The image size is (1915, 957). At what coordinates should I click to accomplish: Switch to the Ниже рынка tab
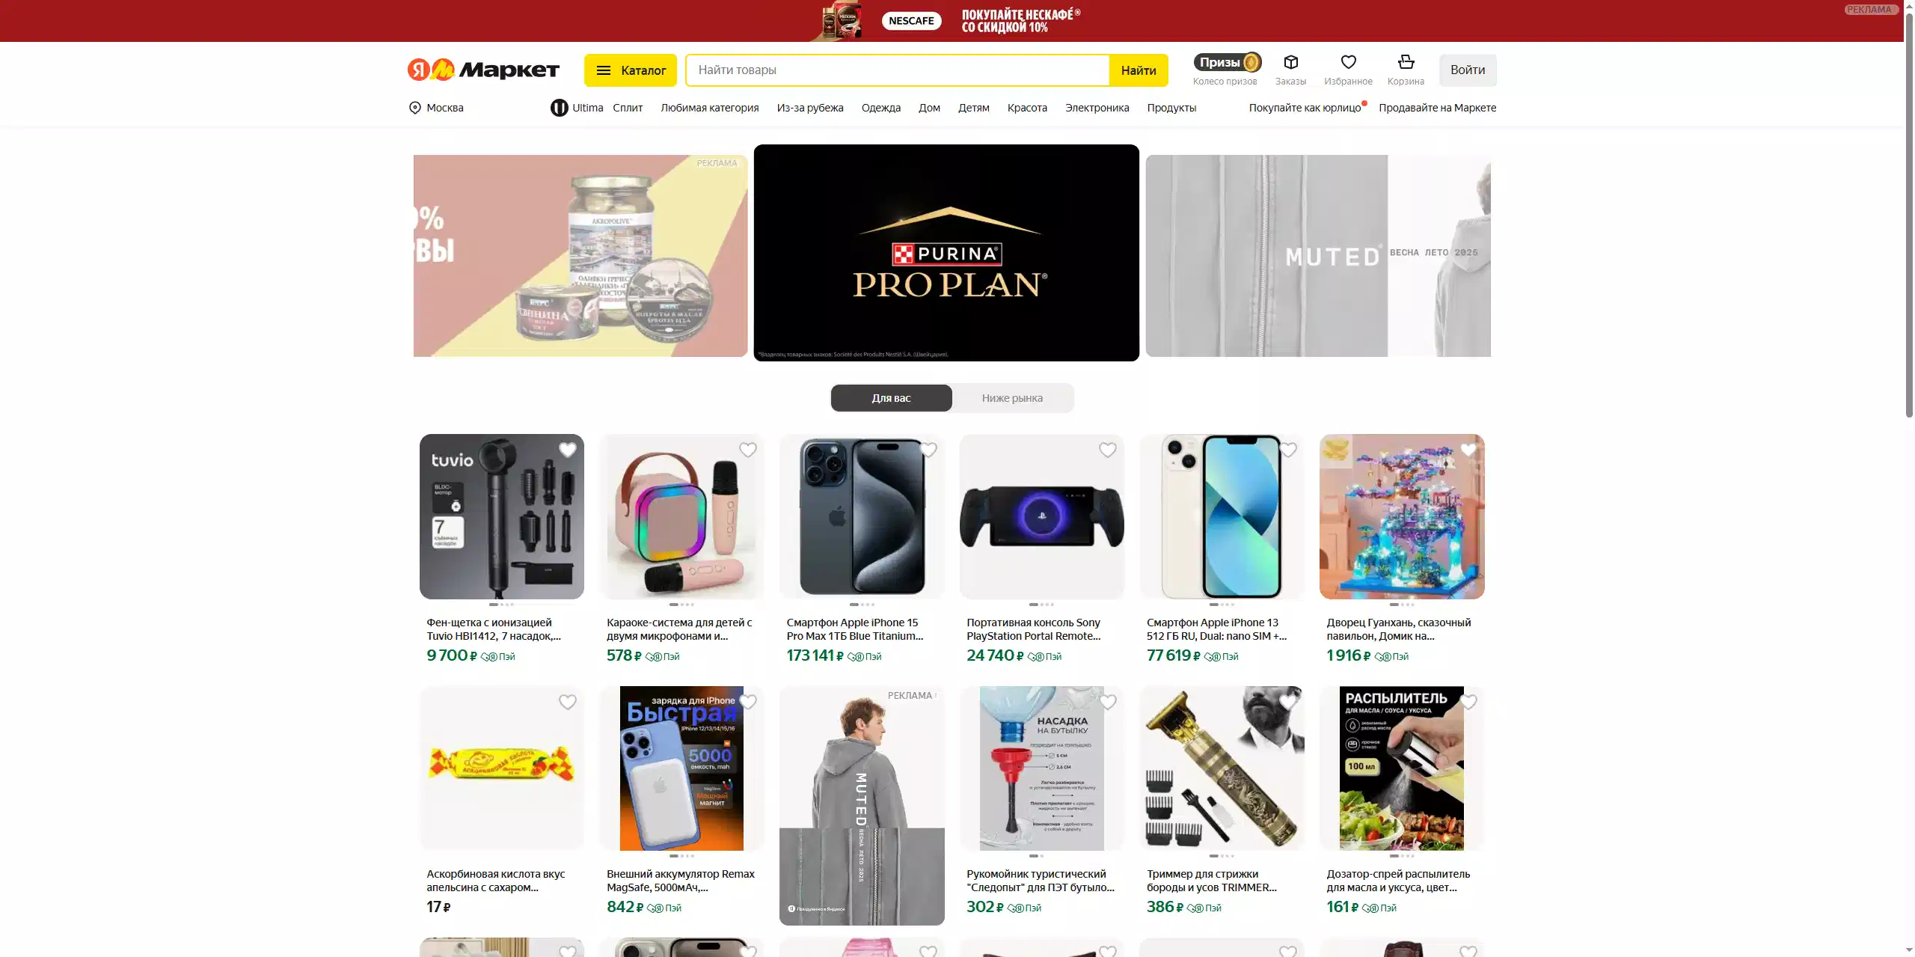tap(1012, 398)
